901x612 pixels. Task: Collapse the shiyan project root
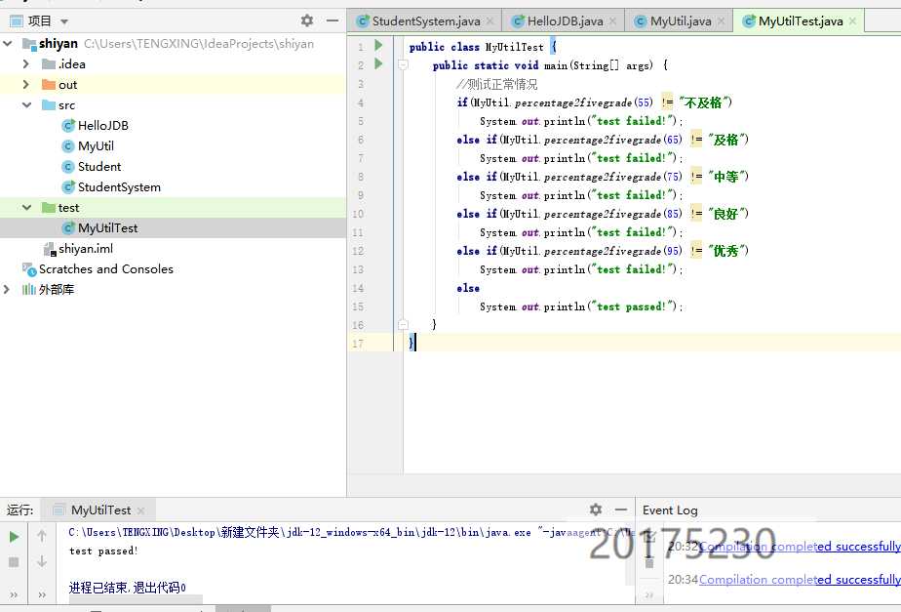pos(8,44)
